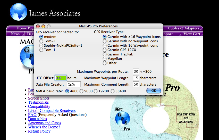Open the FAQ link
The height and width of the screenshot is (140, 219).
[32, 115]
